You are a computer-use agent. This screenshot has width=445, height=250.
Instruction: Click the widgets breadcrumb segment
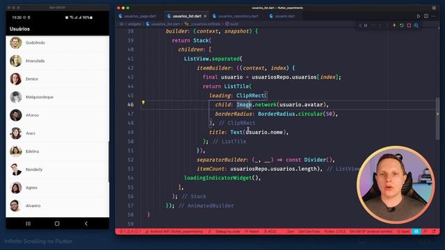point(134,24)
